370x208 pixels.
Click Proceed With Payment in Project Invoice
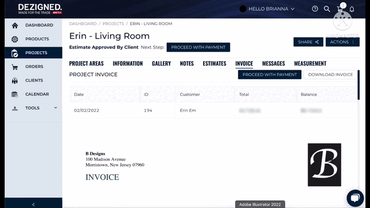(270, 75)
